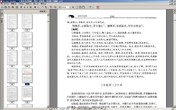Click the Zoom out minus button
This screenshot has height=110, width=176.
click(x=60, y=7)
